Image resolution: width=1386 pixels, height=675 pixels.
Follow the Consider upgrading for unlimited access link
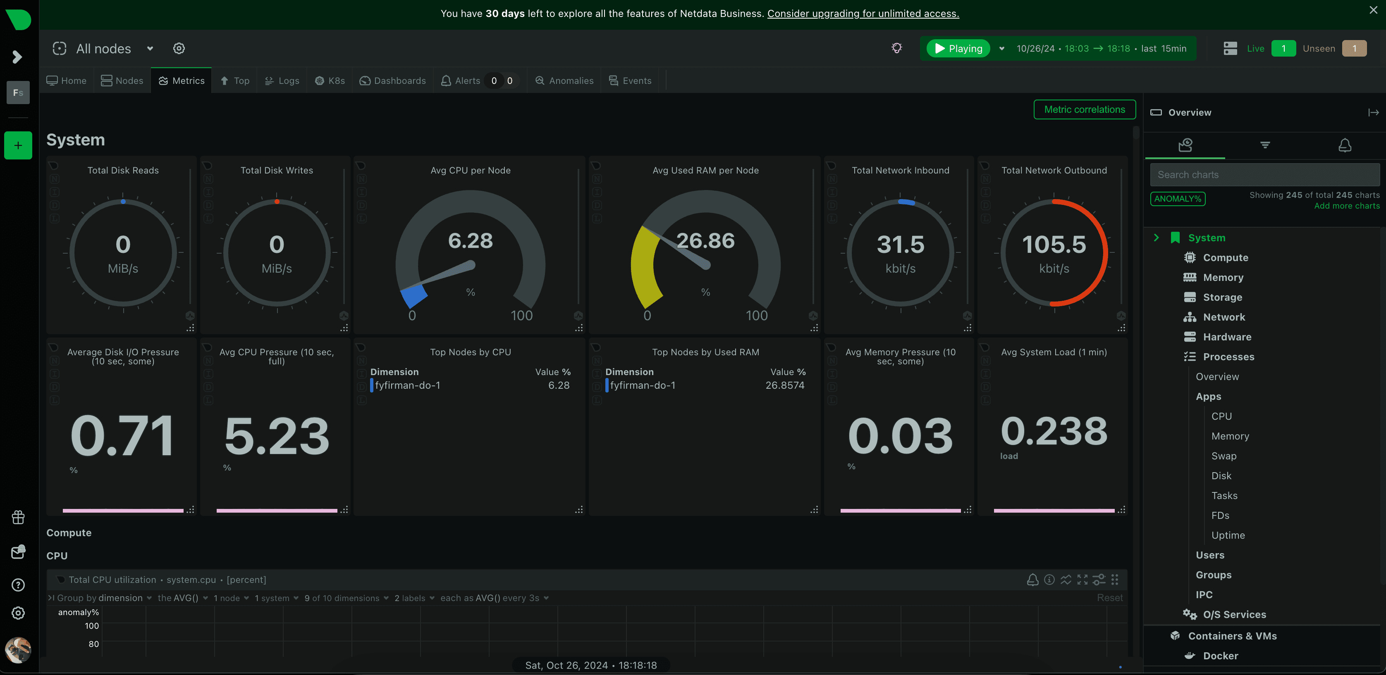tap(863, 14)
